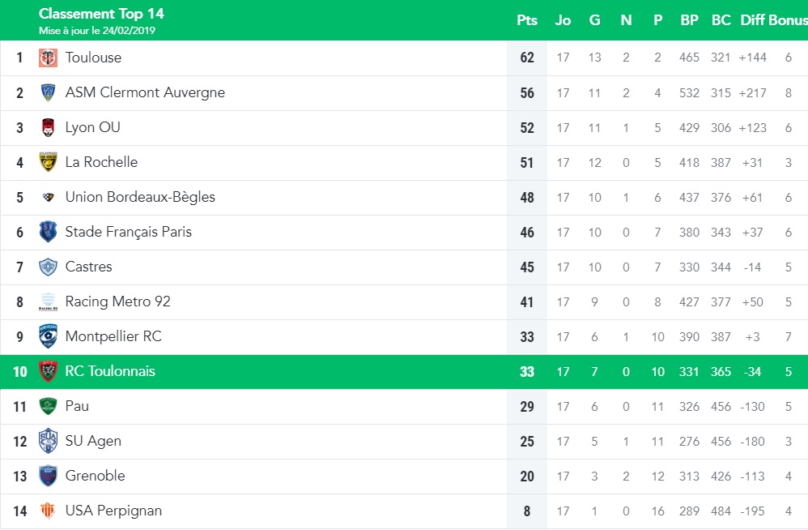The height and width of the screenshot is (530, 808).
Task: Click the RC Toulonnais crest icon
Action: (48, 371)
